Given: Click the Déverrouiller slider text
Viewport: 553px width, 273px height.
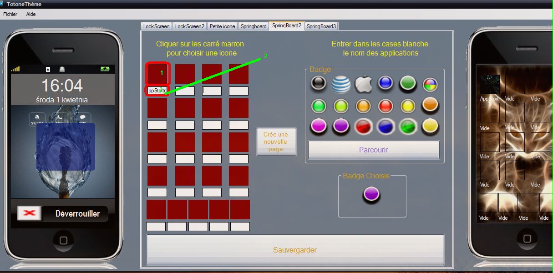Looking at the screenshot, I should coord(77,213).
